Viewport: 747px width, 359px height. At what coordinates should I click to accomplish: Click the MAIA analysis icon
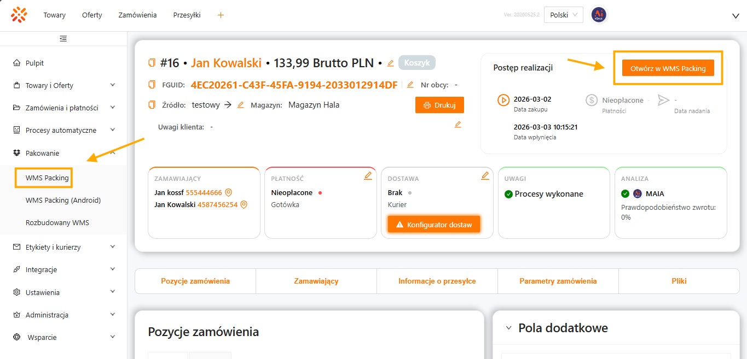638,193
